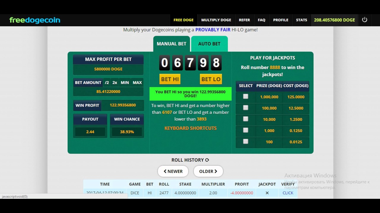Viewport: 380px width, 213px height.
Task: Tick the 1,000,000 DOGE jackpot checkbox
Action: click(246, 96)
